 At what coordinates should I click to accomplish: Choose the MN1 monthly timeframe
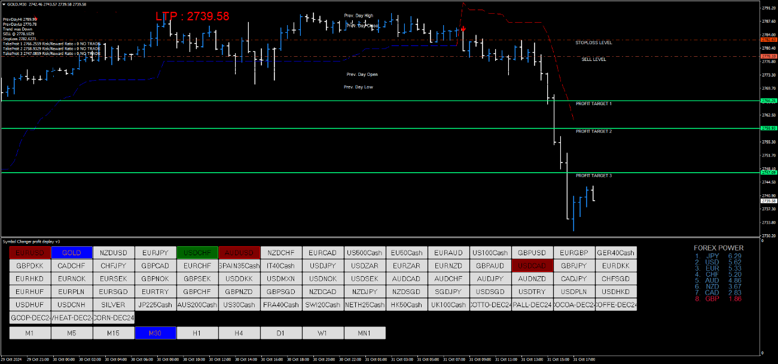click(x=365, y=333)
